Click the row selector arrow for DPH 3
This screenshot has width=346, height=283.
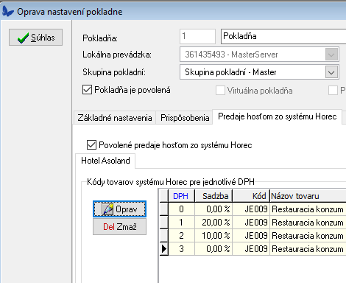click(x=164, y=249)
